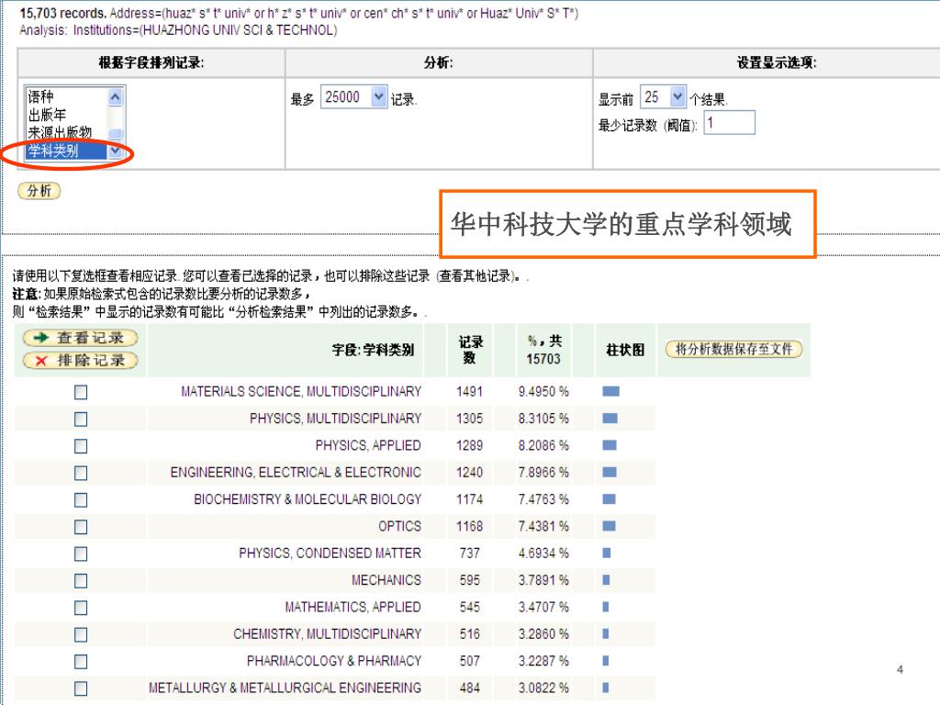Check Physics, Condensed Matter checkbox
Viewport: 940px width, 705px height.
[81, 554]
